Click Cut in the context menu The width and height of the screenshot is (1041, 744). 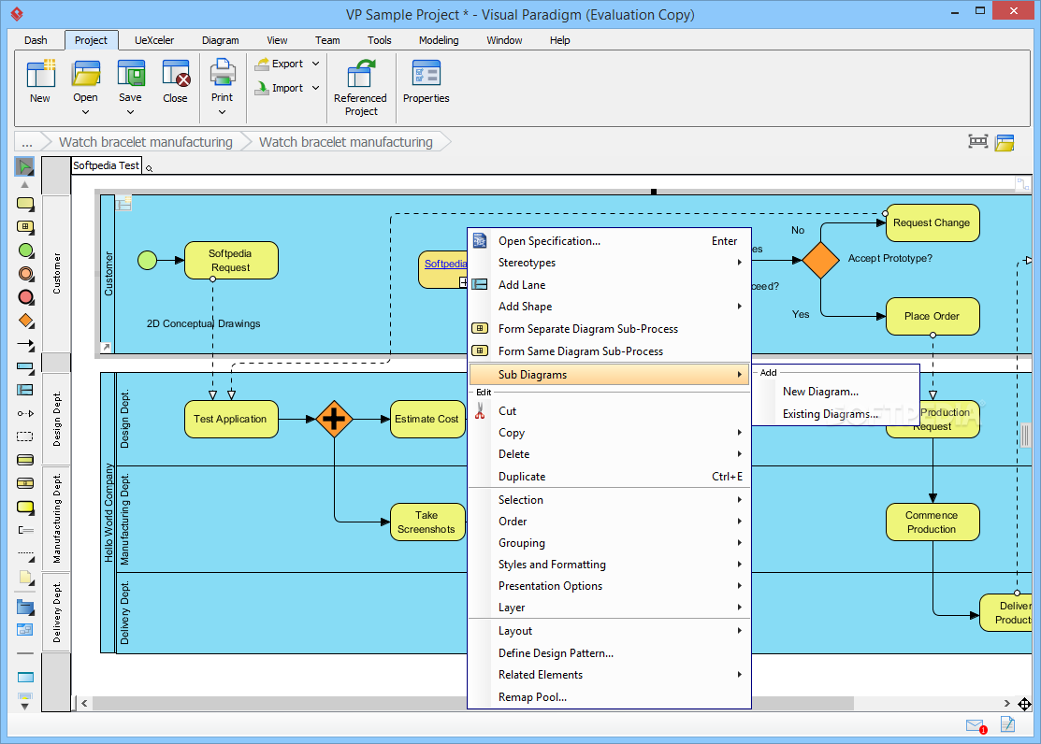(610, 411)
